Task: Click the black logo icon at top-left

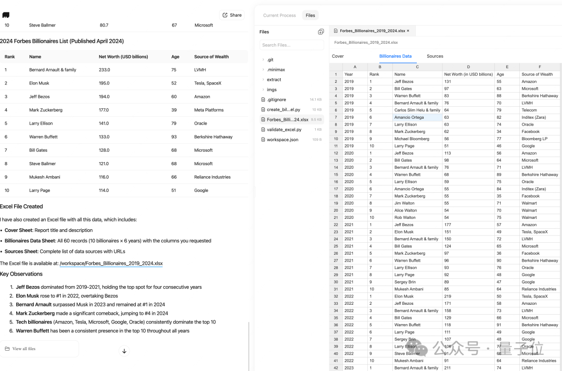Action: coord(6,15)
